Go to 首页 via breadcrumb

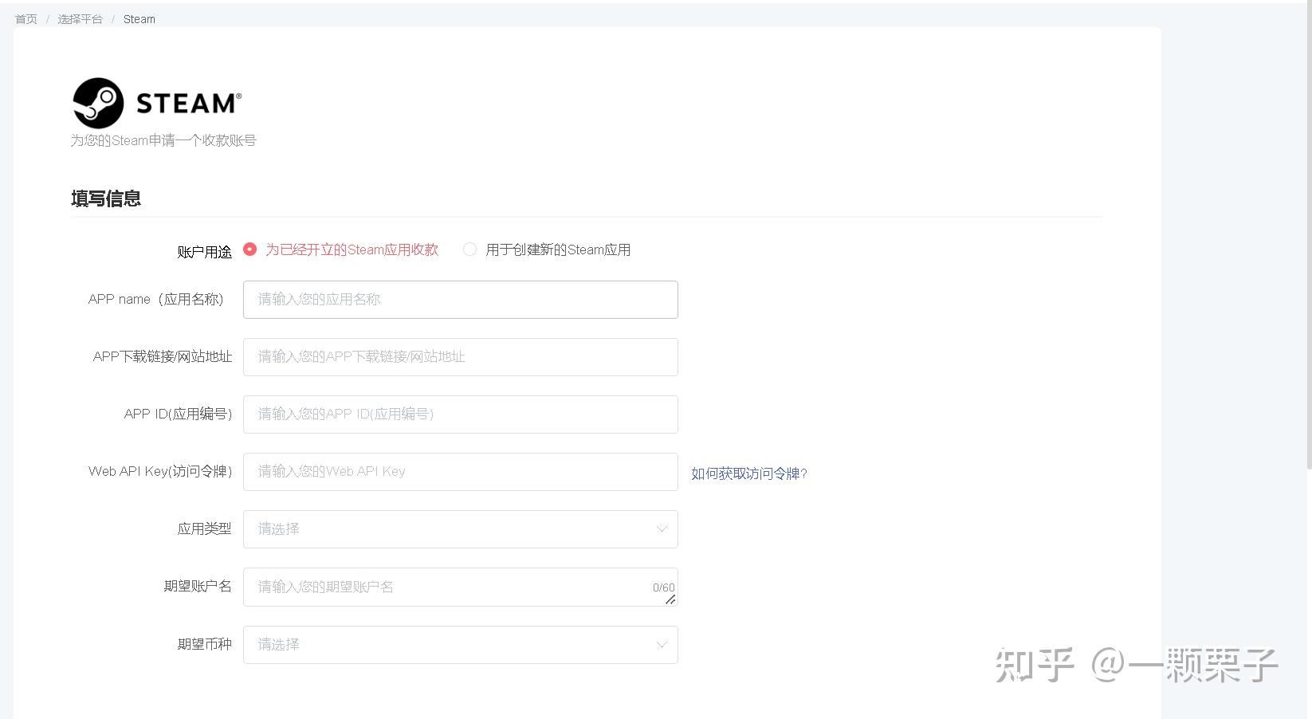25,18
